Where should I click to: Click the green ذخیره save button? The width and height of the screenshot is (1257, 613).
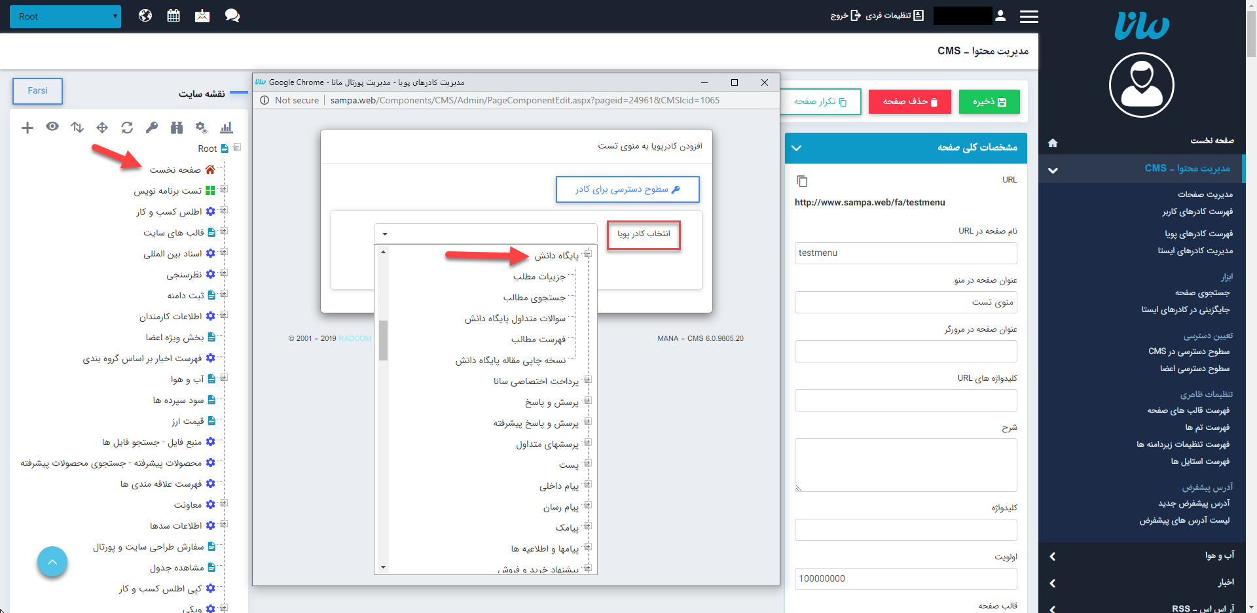989,102
